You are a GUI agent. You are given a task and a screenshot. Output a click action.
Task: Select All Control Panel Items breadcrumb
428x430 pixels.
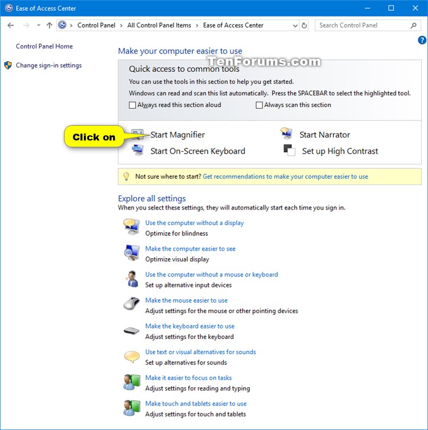tap(159, 25)
